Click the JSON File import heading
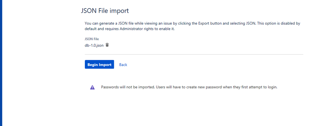 105,11
